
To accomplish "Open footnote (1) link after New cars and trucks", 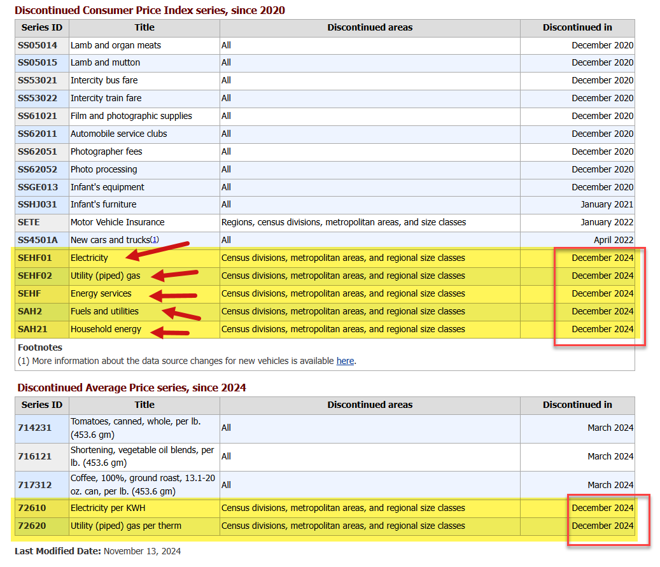I will pyautogui.click(x=155, y=239).
